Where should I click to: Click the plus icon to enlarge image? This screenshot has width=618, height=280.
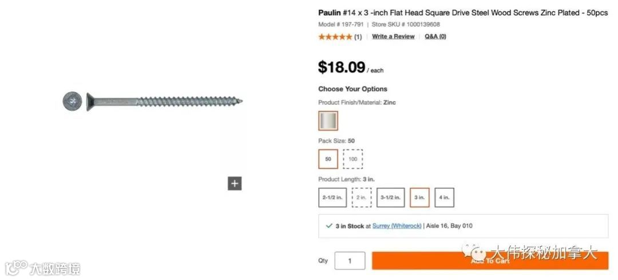coord(235,184)
